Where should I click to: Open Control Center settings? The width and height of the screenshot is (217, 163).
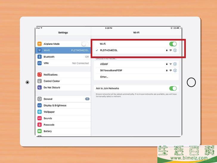pyautogui.click(x=63, y=81)
